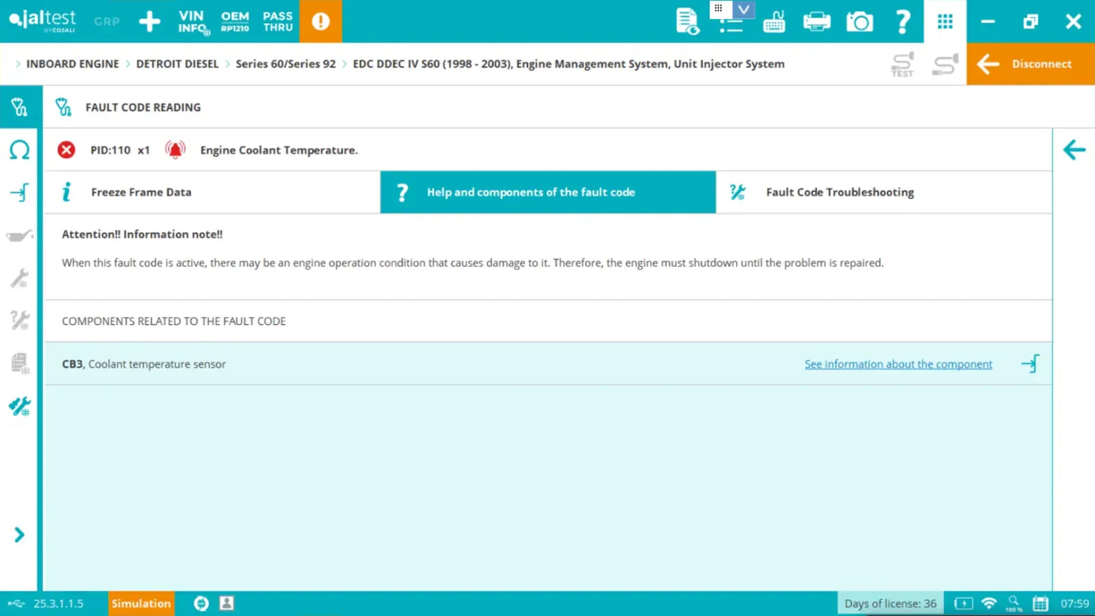Click PID:110 x1 fault code text

coord(120,150)
